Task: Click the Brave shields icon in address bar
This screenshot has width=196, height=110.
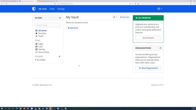Action: pyautogui.click(x=135, y=4)
